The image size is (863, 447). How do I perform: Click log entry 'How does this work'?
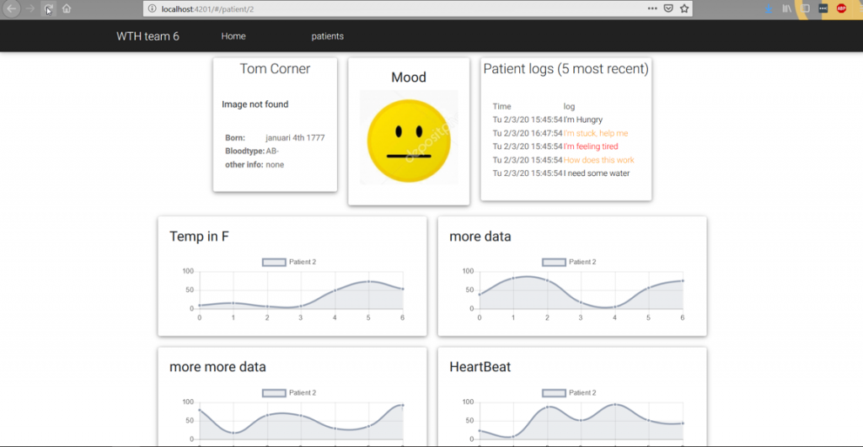point(599,160)
